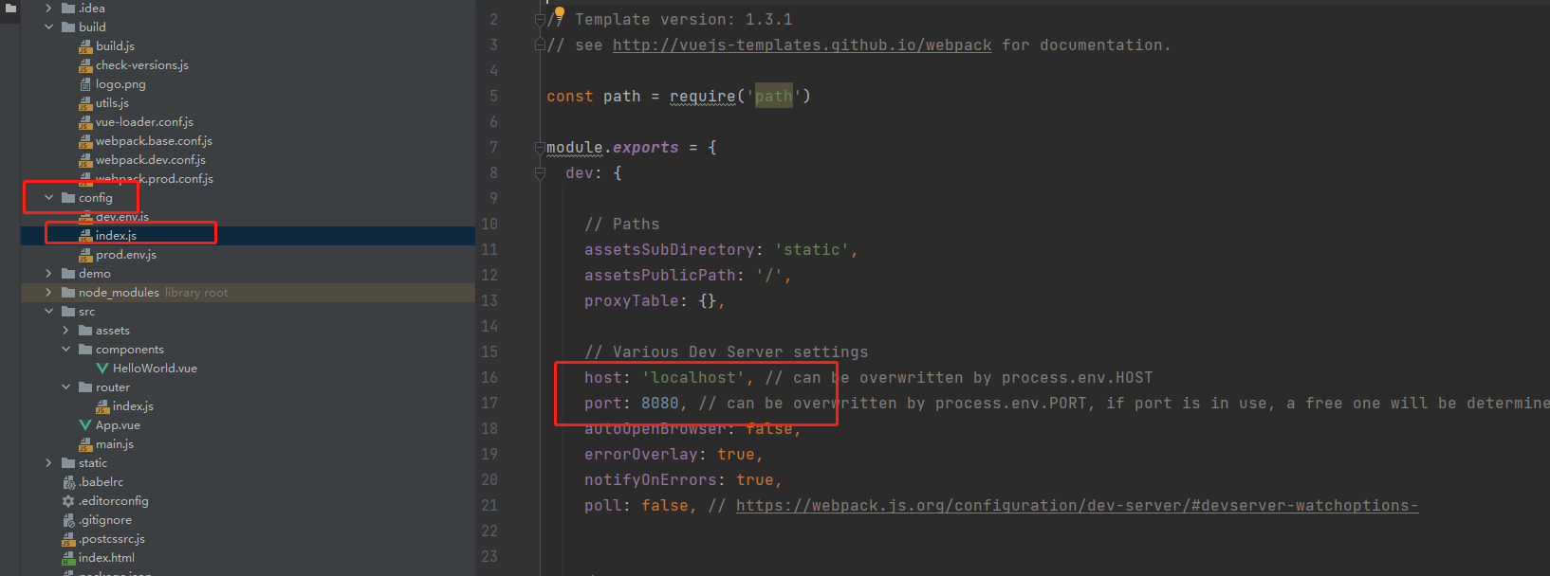Screen dimensions: 1550x576
Task: Open the Project tool window folder icon
Action: (10, 8)
